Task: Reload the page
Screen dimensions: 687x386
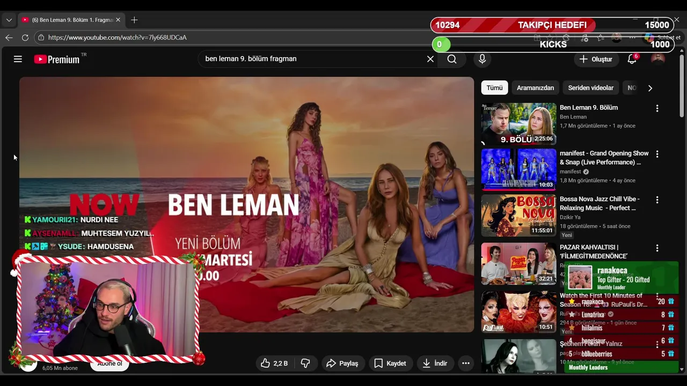Action: coord(25,38)
